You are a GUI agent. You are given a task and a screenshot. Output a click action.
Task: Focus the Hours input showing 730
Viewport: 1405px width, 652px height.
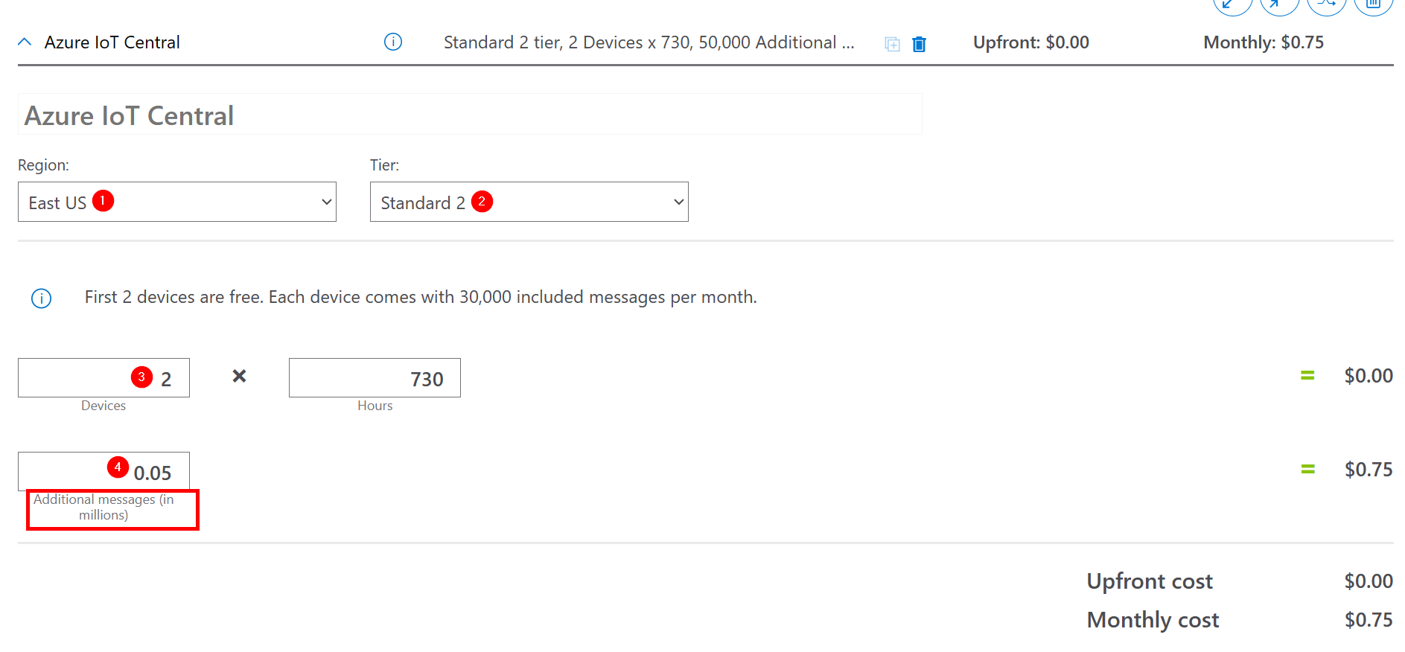(375, 378)
